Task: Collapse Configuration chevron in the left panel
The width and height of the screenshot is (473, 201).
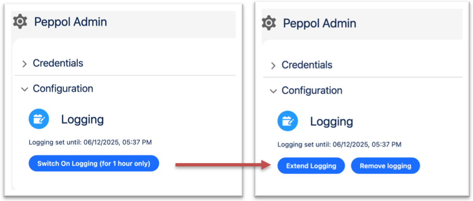Action: coord(24,89)
